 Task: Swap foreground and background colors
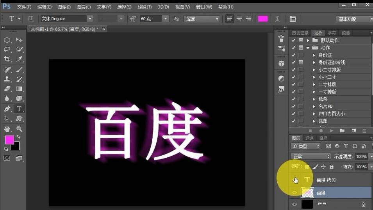point(18,137)
